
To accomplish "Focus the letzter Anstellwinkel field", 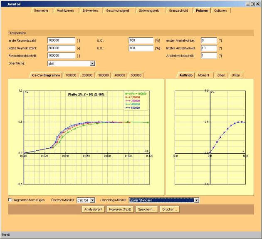I will pos(208,48).
